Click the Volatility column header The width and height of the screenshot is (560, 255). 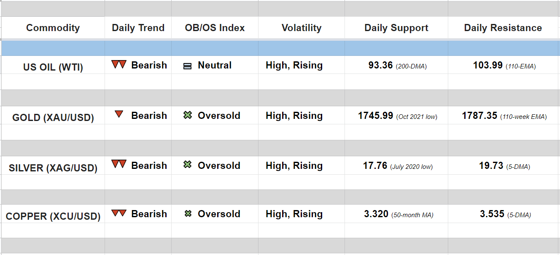click(301, 28)
